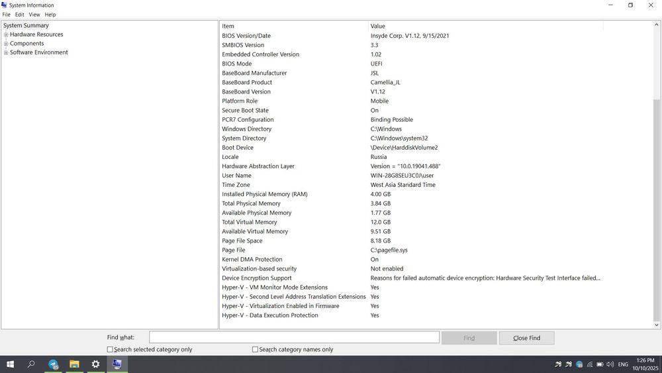This screenshot has width=662, height=373.
Task: Select the PCR7 Configuration row
Action: tap(412, 119)
